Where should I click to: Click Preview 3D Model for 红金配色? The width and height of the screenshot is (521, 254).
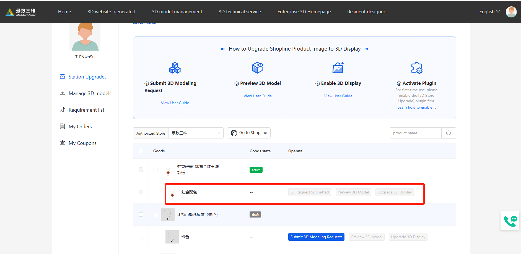pyautogui.click(x=353, y=192)
